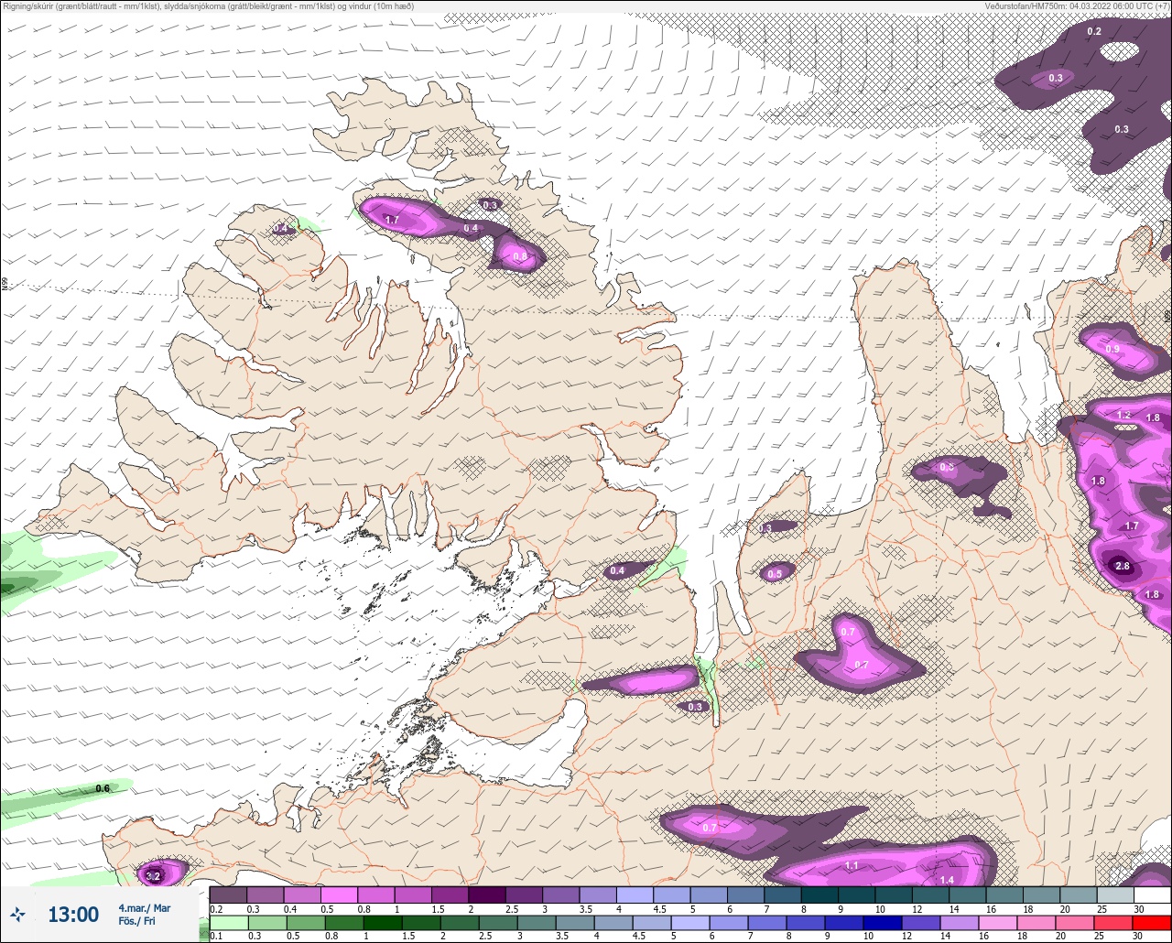The height and width of the screenshot is (943, 1172).
Task: Select the red 30 swatch in the lower legend row
Action: pos(1152,921)
